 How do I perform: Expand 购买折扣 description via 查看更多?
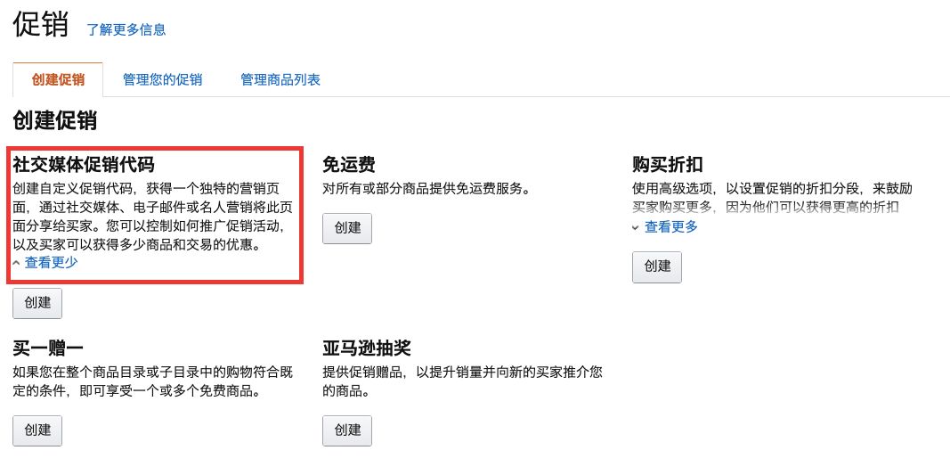coord(670,226)
